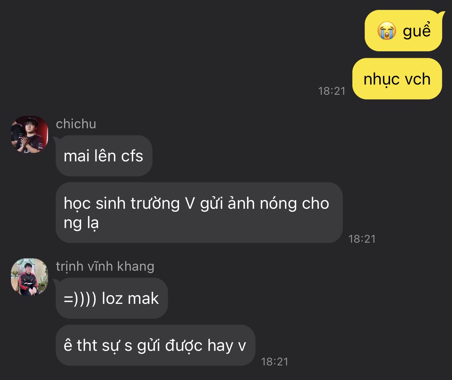Select the "mai lên cfs" message bubble

[x=104, y=156]
